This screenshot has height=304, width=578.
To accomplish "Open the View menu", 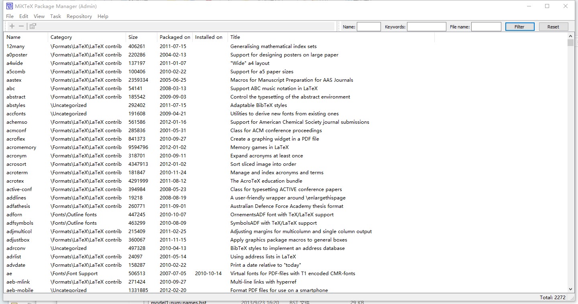I will tap(39, 16).
